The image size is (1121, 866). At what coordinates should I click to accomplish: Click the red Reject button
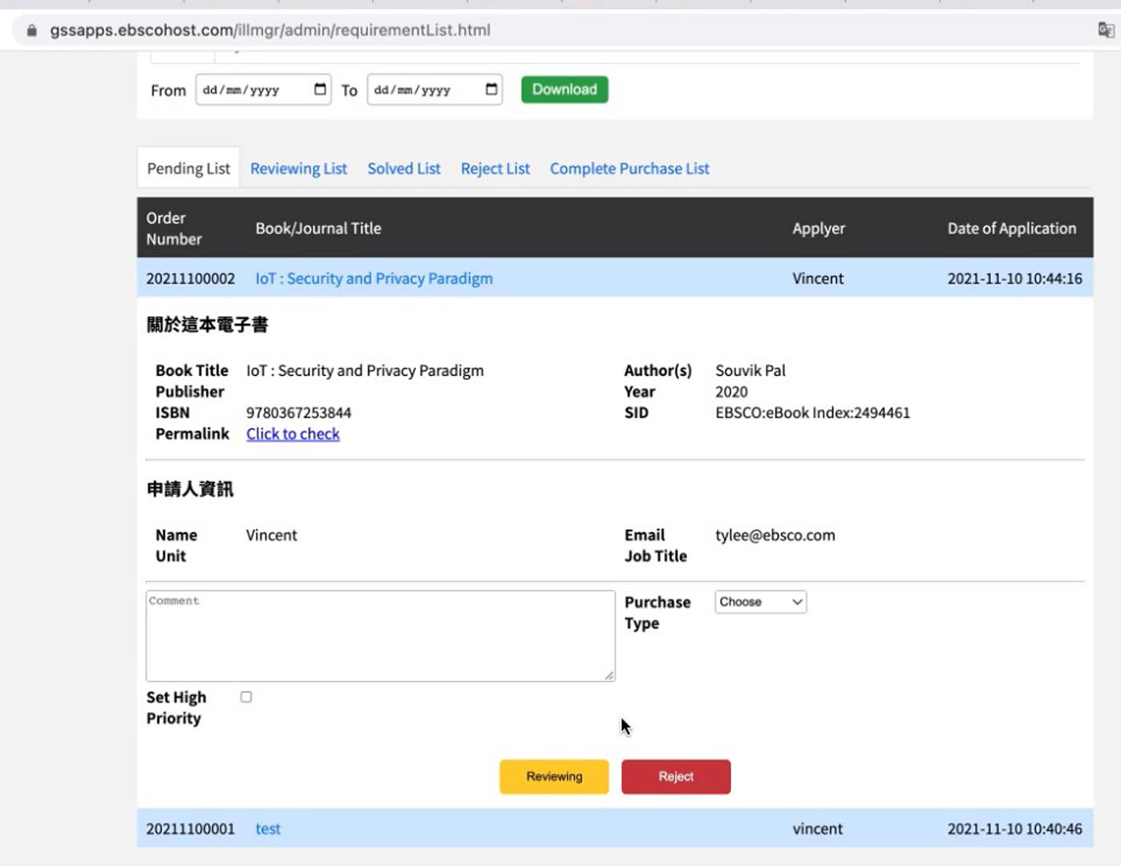point(676,776)
